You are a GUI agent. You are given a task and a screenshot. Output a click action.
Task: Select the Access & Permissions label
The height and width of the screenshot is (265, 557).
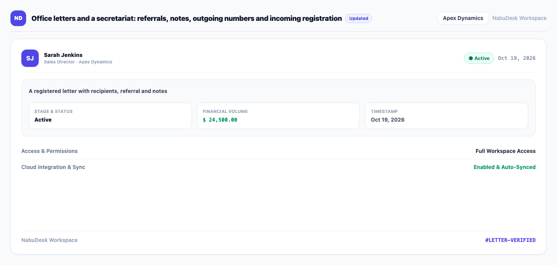[50, 151]
